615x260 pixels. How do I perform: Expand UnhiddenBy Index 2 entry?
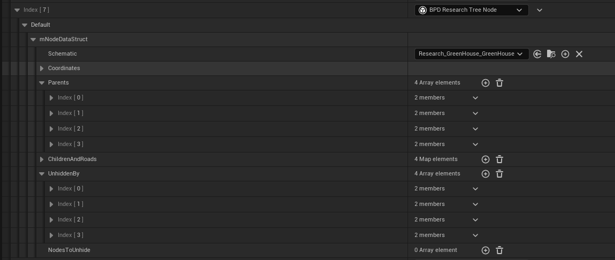pos(51,220)
